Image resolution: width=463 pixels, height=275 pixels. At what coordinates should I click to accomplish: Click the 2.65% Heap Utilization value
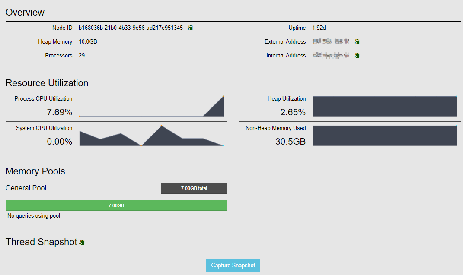(x=293, y=112)
